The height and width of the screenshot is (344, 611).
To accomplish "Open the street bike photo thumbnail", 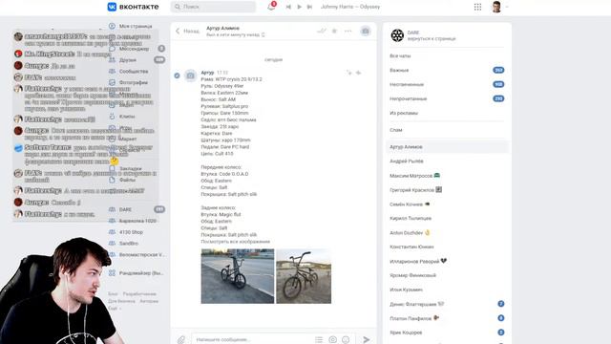I will pos(238,276).
